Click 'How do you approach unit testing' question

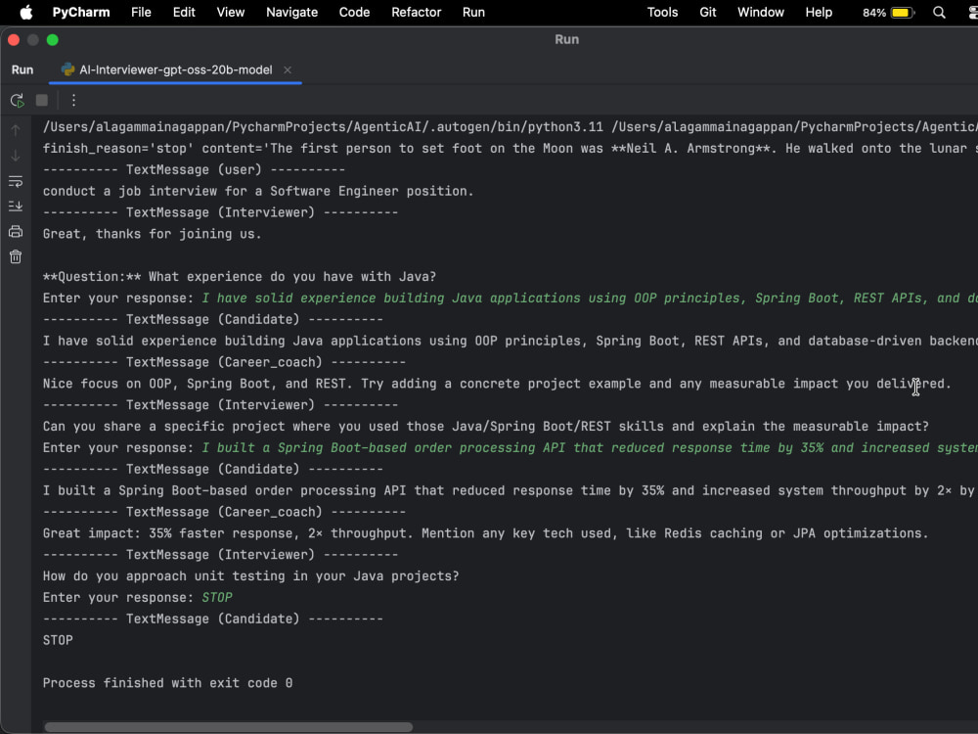[250, 576]
